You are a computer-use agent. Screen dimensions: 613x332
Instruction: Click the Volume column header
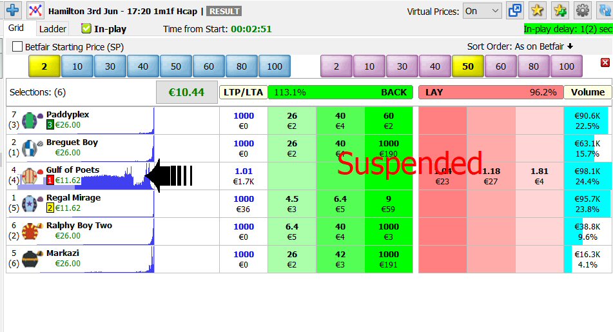(588, 92)
